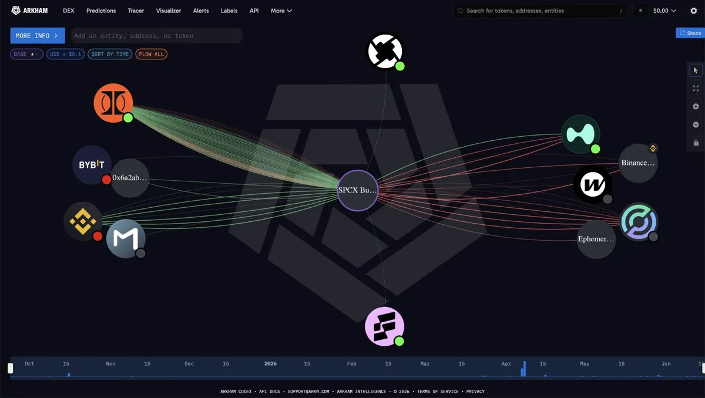Select the gray M logo node
The height and width of the screenshot is (398, 705).
[126, 238]
